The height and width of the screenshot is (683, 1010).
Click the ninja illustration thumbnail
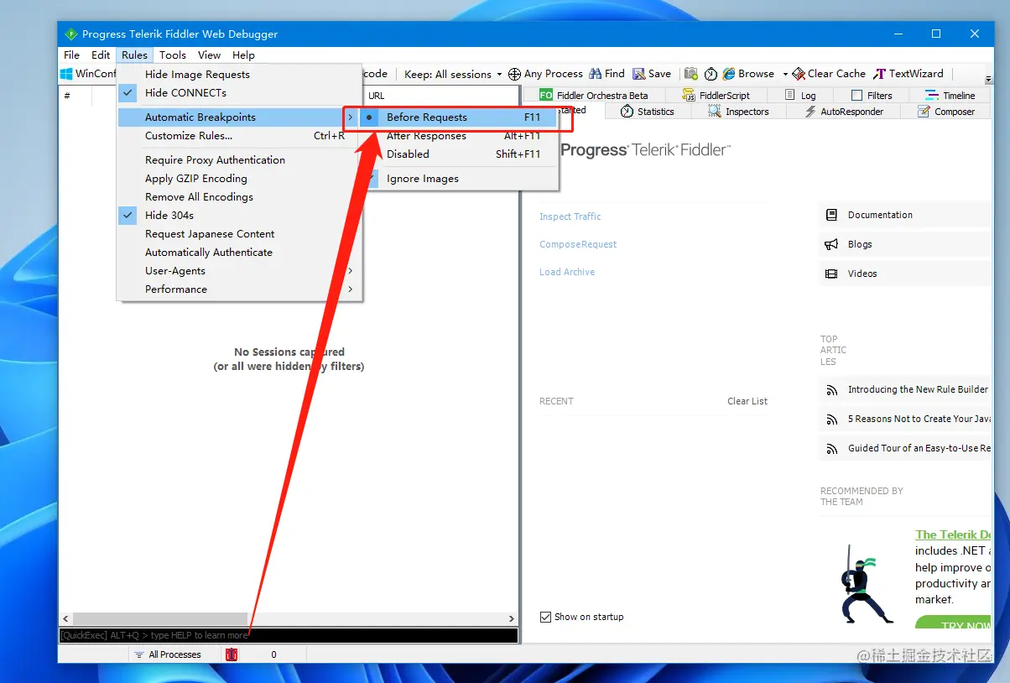pyautogui.click(x=867, y=584)
